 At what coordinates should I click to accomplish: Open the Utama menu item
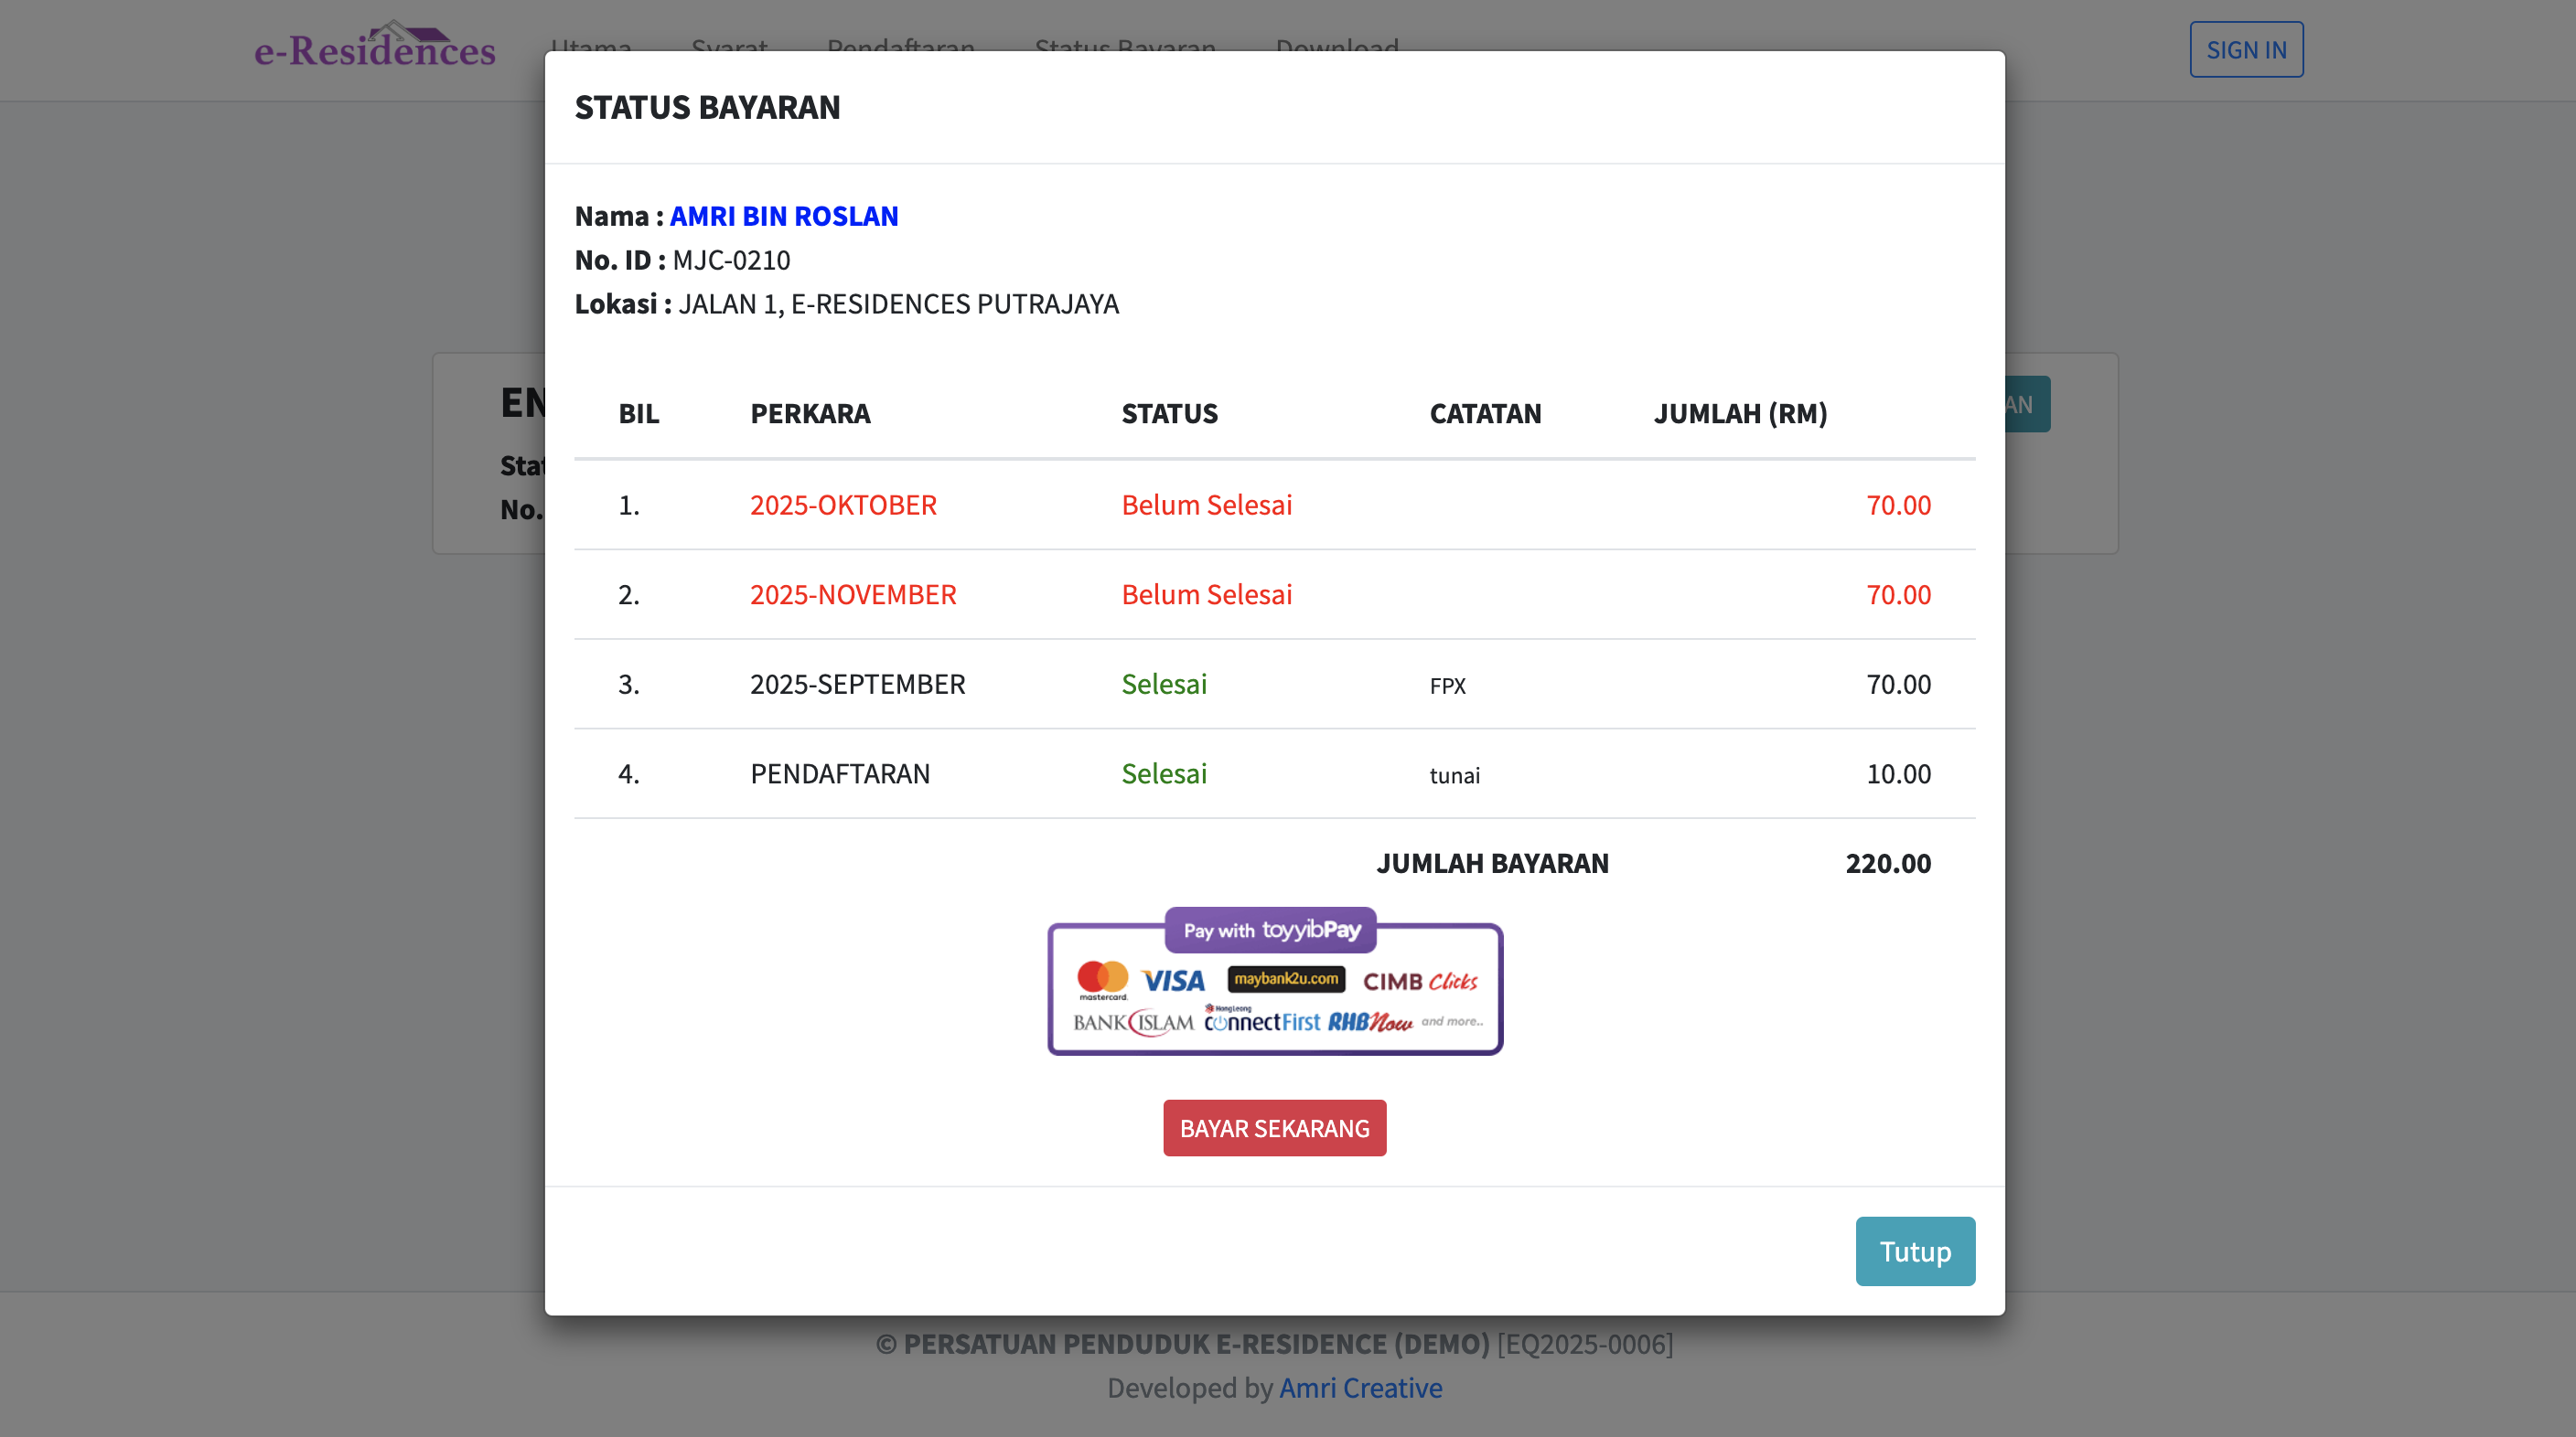tap(593, 48)
